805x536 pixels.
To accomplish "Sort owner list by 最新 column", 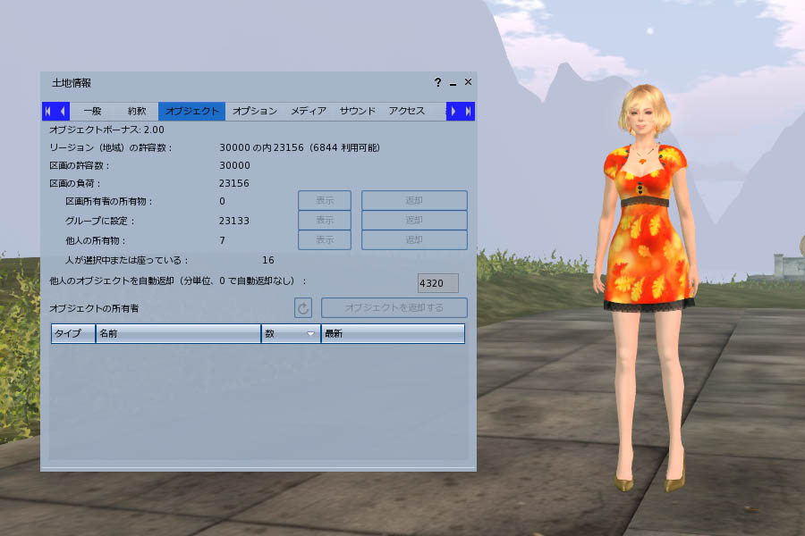I will pos(393,333).
